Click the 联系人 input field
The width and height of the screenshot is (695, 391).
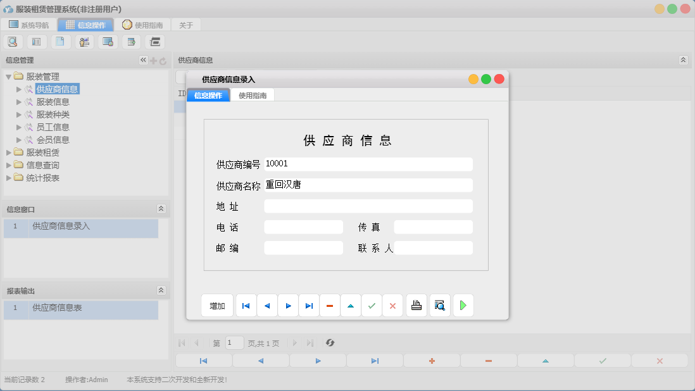tap(433, 248)
